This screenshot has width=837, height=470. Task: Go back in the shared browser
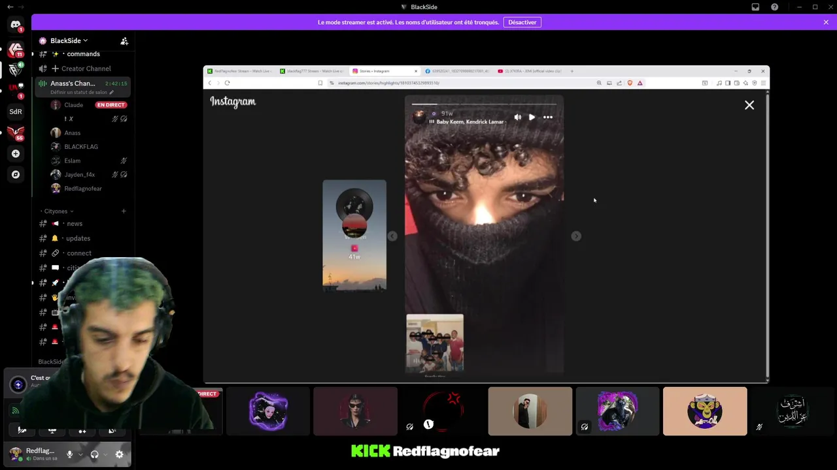(209, 83)
